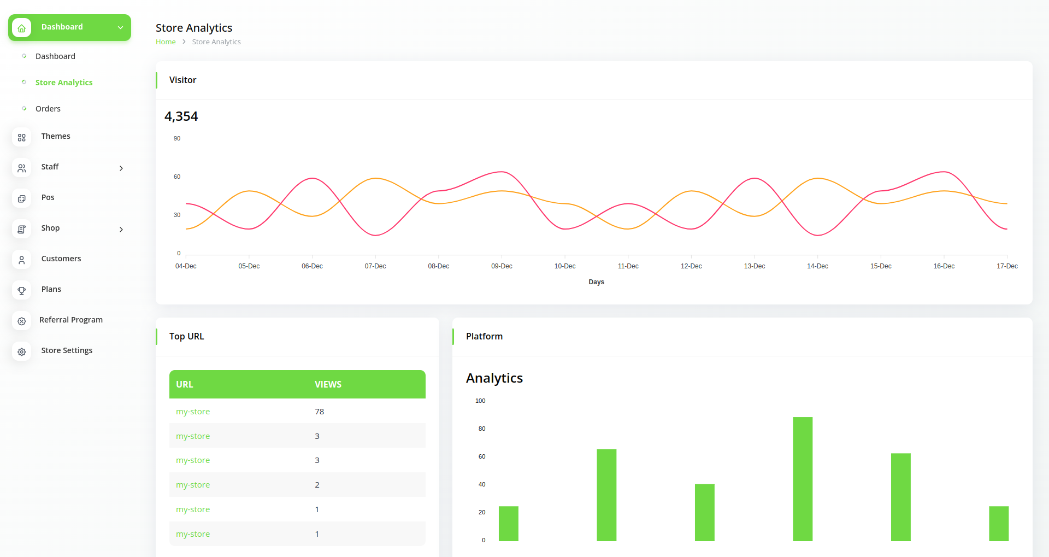1049x557 pixels.
Task: Open Dashboard submenu item
Action: coord(55,56)
